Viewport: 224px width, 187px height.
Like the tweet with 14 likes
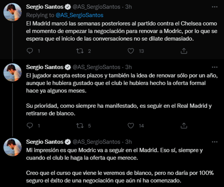pyautogui.click(x=130, y=125)
